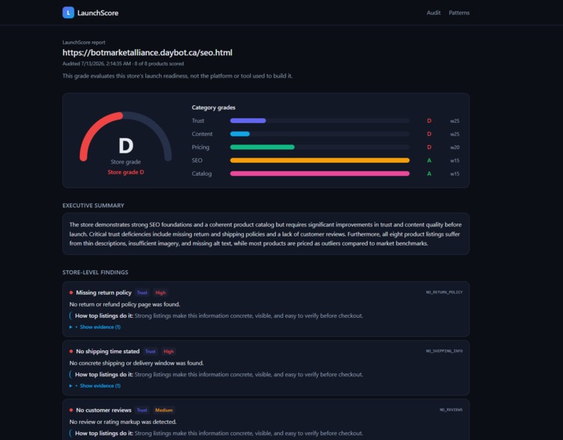563x440 pixels.
Task: Click the NO_SHIPPING_INFO code label
Action: click(444, 351)
